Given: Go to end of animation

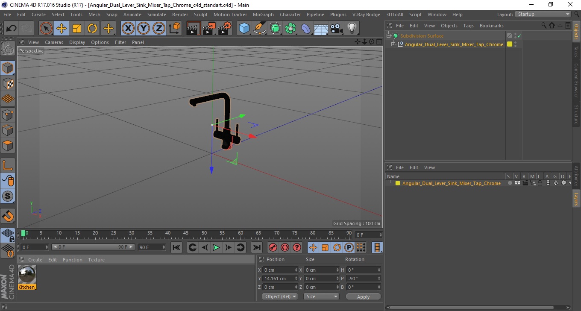Looking at the screenshot, I should (256, 247).
